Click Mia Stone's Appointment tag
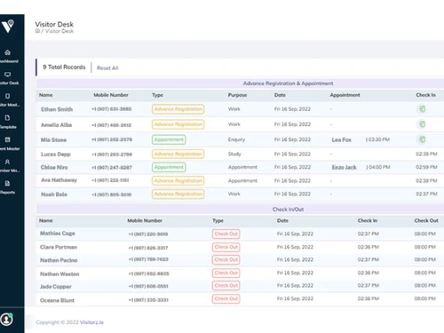Image resolution: width=444 pixels, height=333 pixels. coord(169,139)
